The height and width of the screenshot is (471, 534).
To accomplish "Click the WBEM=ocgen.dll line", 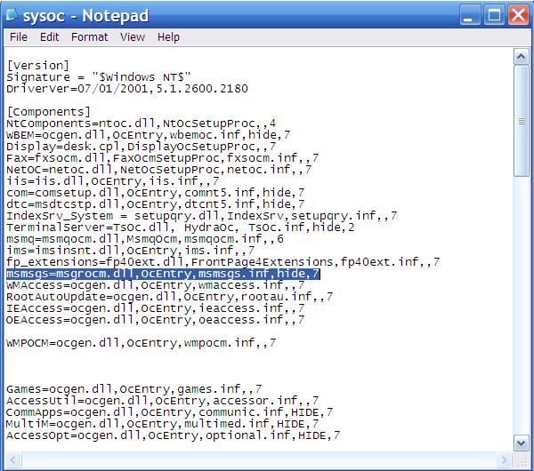I will coord(148,135).
